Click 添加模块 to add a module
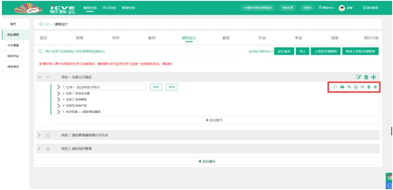Screen dimensions: 393x190 click(x=207, y=162)
